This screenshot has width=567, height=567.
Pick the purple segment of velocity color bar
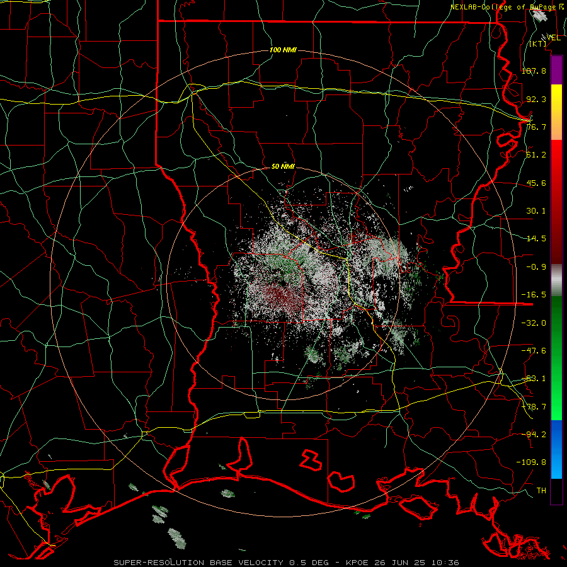556,70
